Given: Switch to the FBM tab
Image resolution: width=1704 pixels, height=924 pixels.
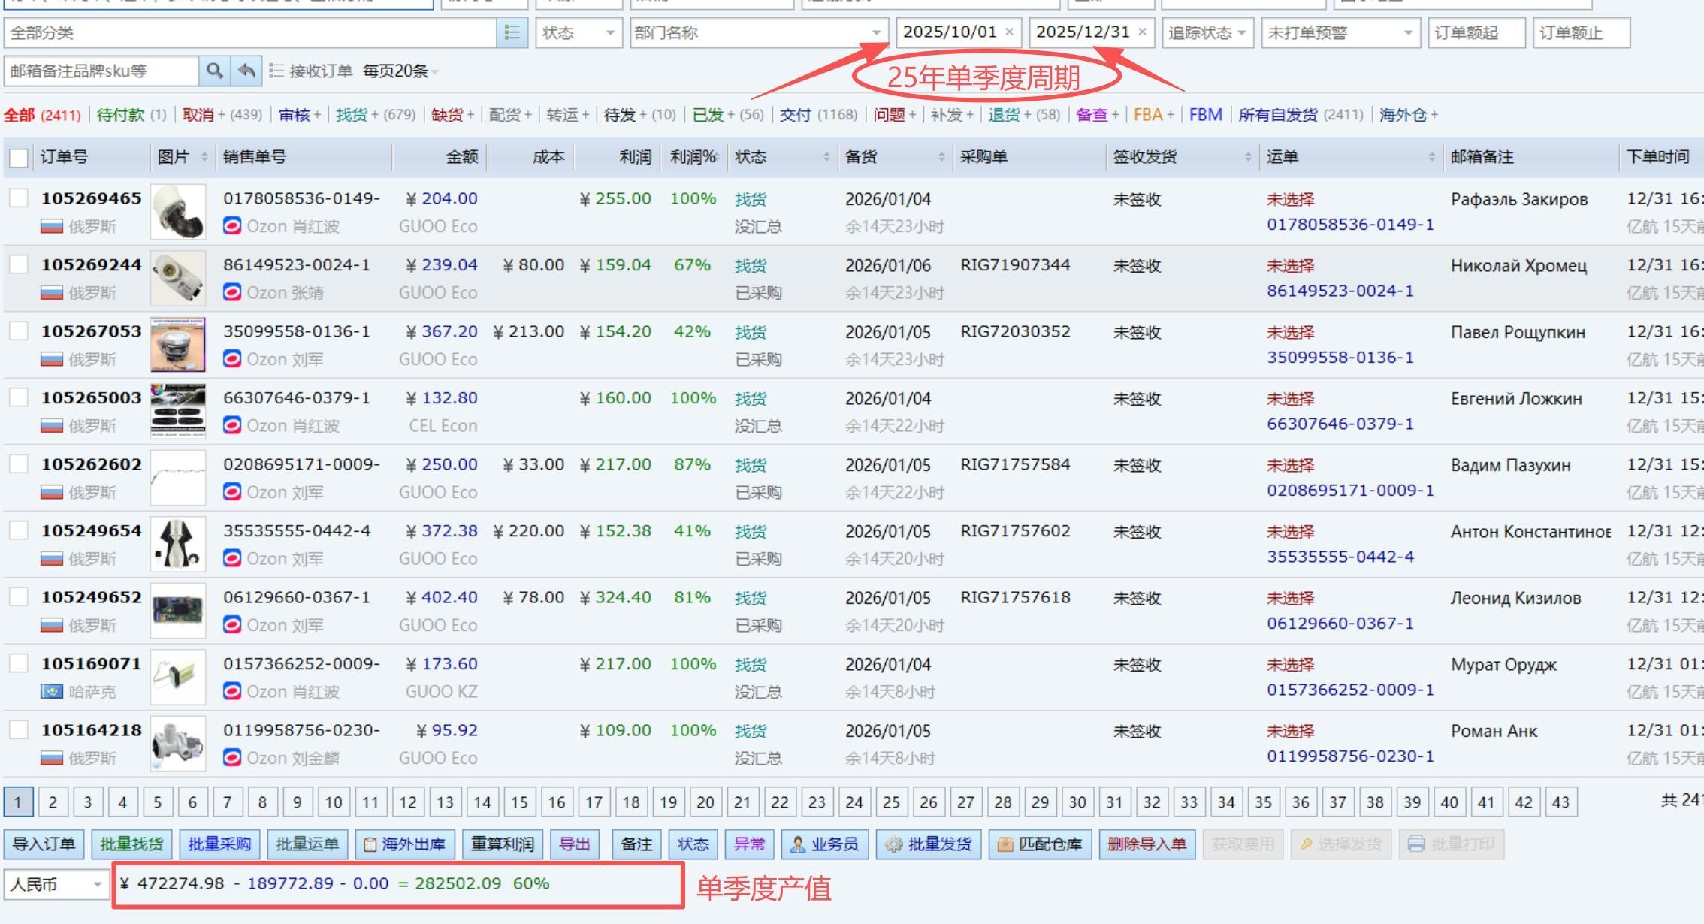Looking at the screenshot, I should point(1206,115).
